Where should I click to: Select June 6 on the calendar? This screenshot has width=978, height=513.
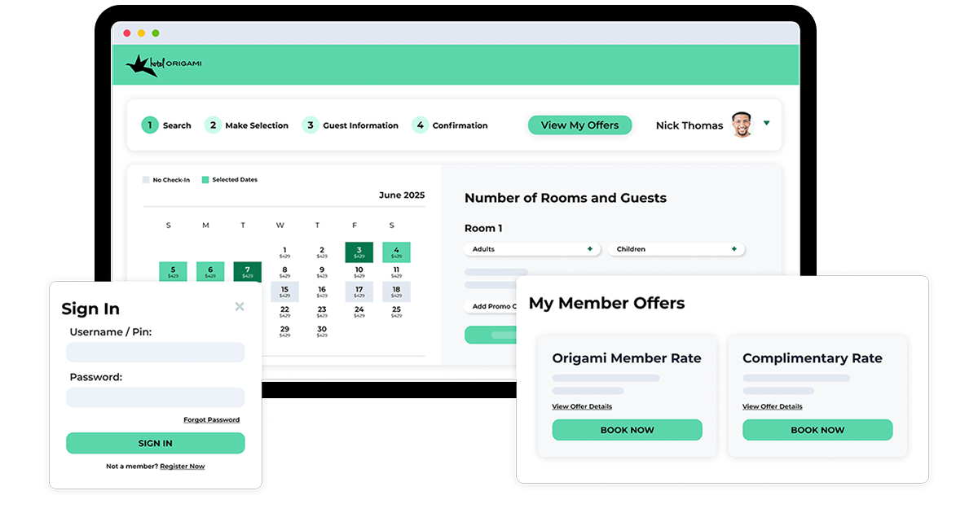pyautogui.click(x=210, y=272)
